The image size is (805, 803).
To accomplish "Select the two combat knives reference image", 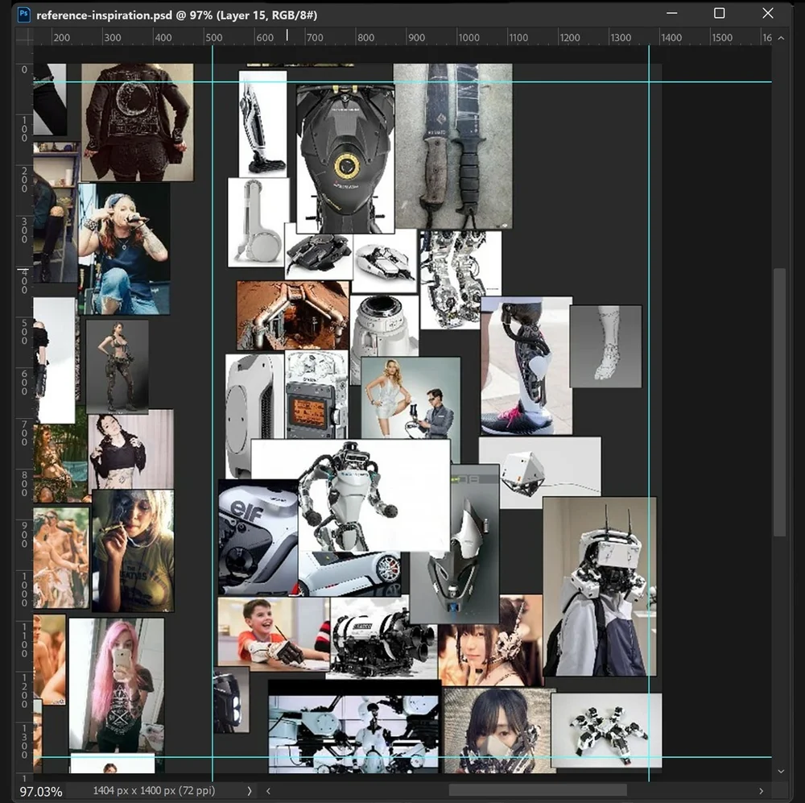I will 452,146.
